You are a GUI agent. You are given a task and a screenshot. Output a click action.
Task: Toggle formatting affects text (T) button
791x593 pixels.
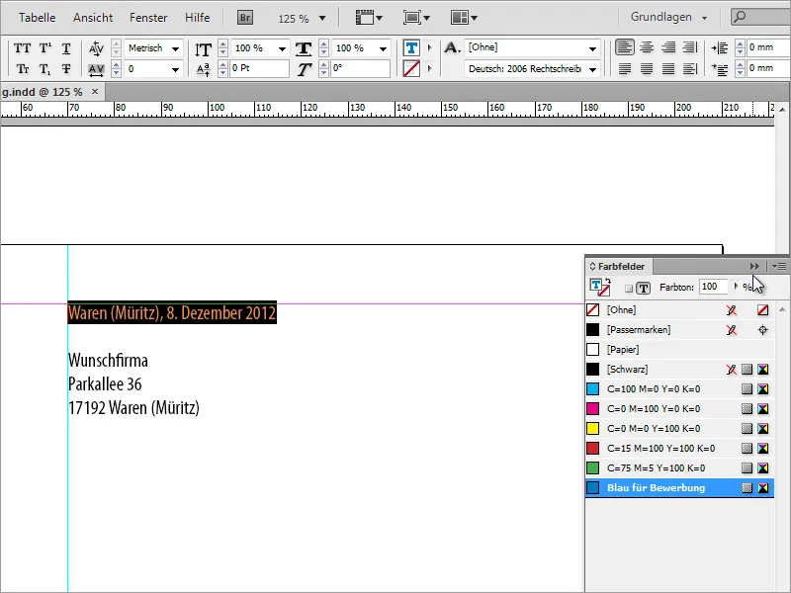tap(644, 289)
